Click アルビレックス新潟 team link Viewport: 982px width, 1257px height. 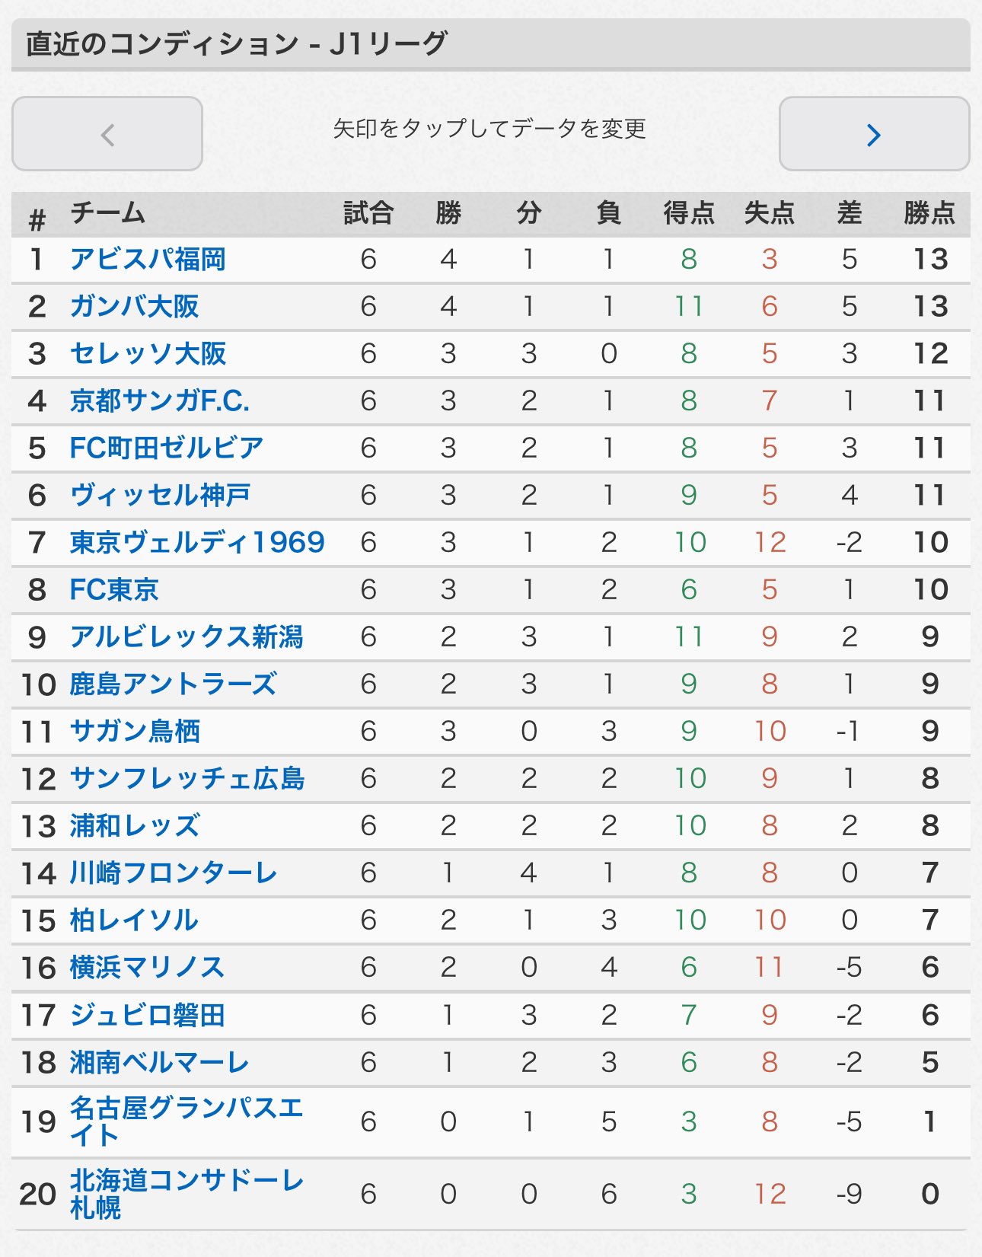pyautogui.click(x=187, y=637)
